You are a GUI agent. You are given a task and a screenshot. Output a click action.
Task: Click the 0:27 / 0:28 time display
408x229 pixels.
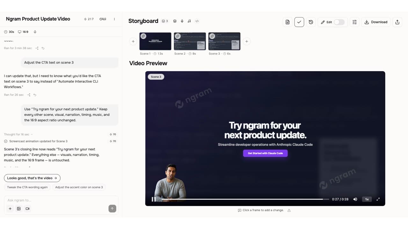click(x=340, y=199)
